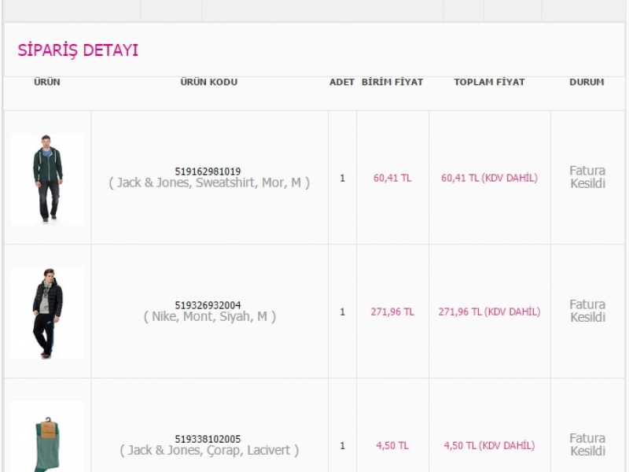
Task: Select product code 519338102005
Action: tap(208, 439)
